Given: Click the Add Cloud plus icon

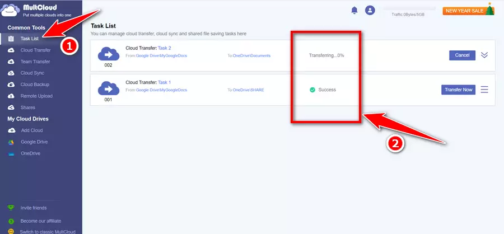Looking at the screenshot, I should [12, 130].
